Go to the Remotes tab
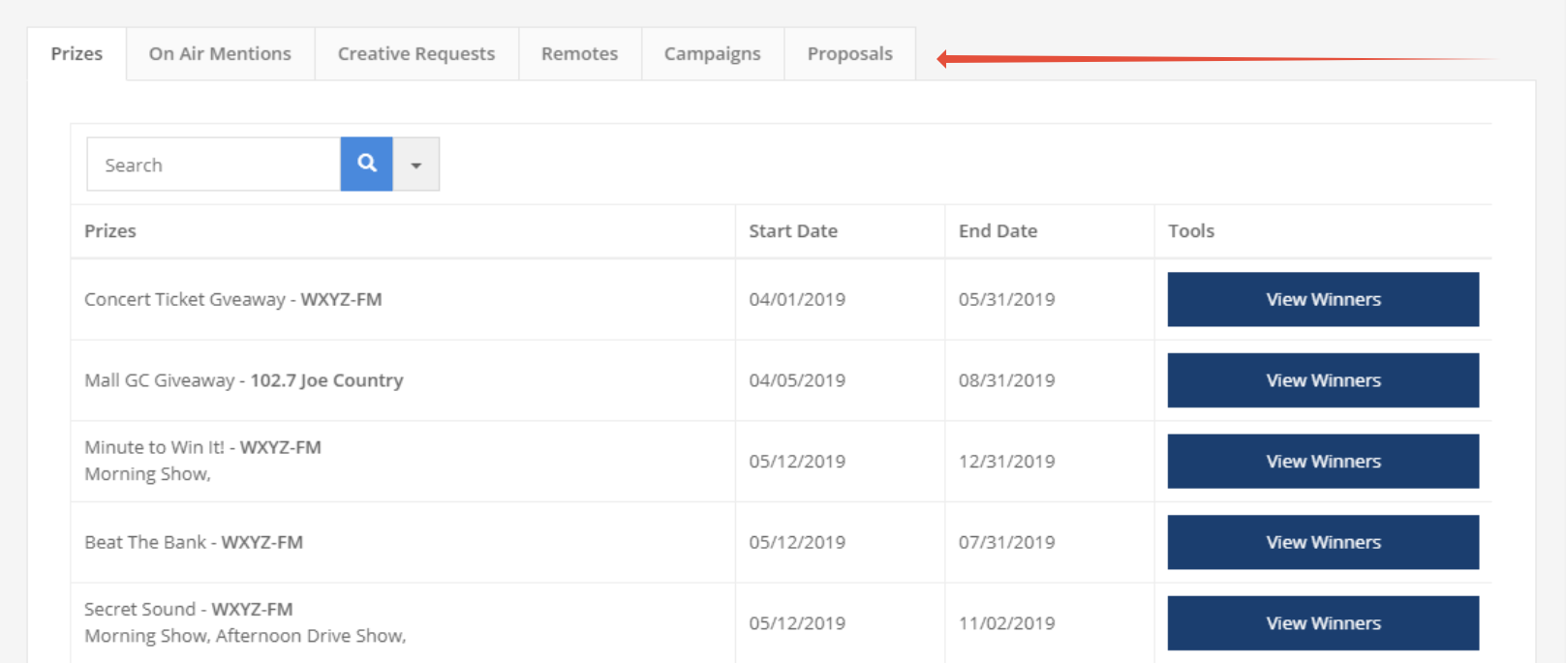The width and height of the screenshot is (1566, 663). pyautogui.click(x=579, y=54)
